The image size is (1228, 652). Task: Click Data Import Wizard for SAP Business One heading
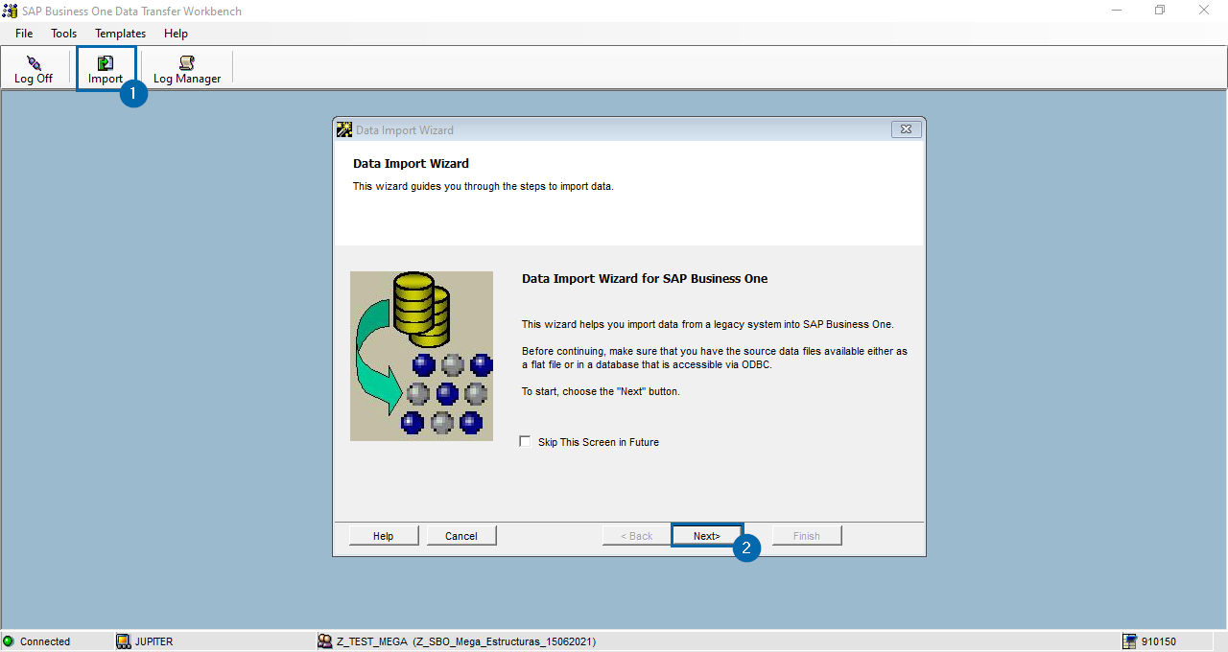(x=645, y=279)
